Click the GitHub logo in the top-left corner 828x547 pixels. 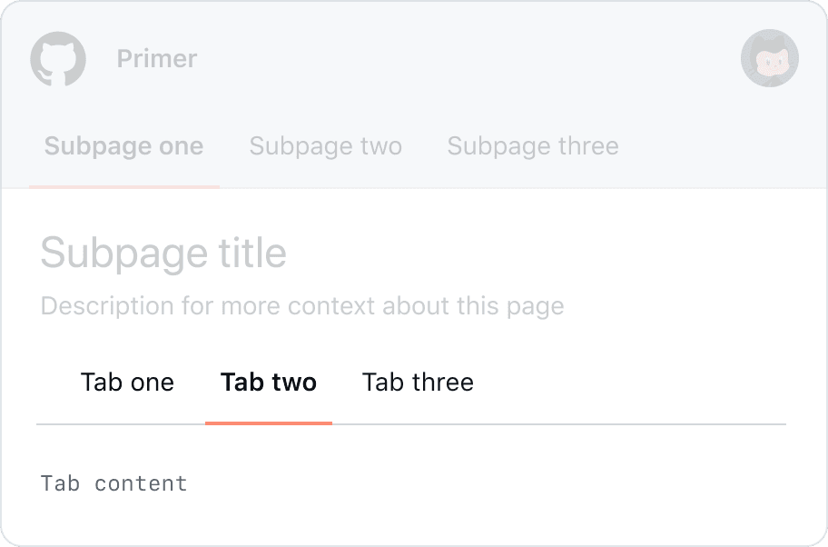coord(58,58)
